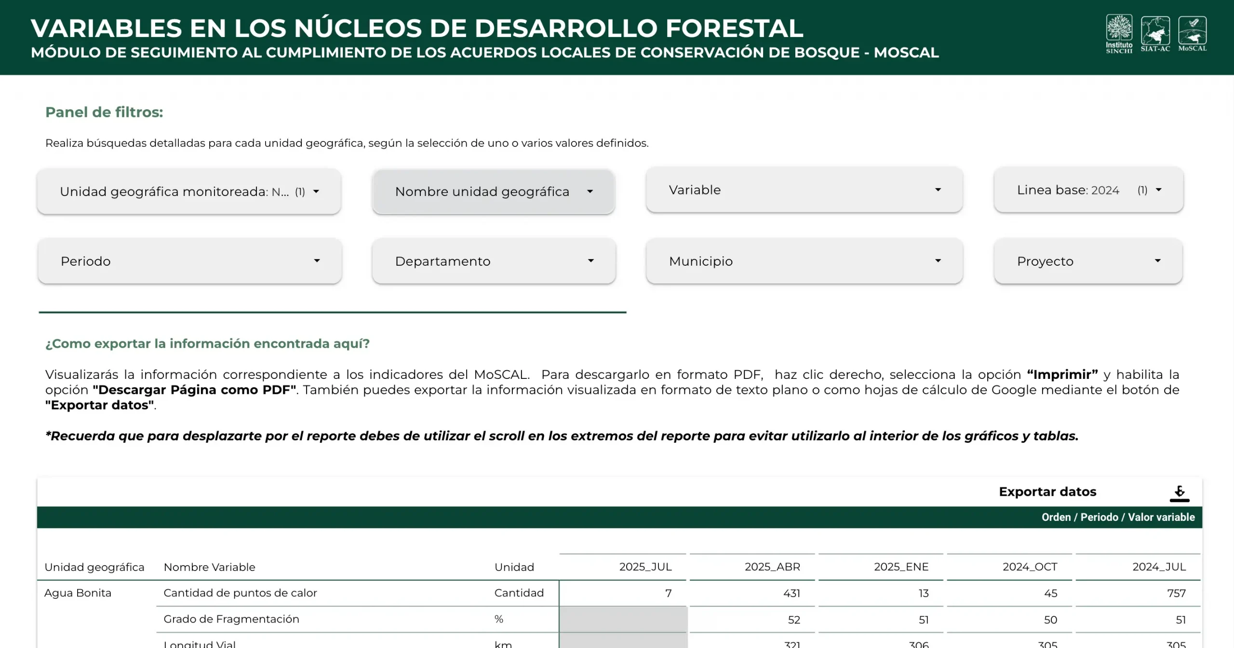Expand Nombre unidad geográfica filter
1234x648 pixels.
pyautogui.click(x=493, y=191)
